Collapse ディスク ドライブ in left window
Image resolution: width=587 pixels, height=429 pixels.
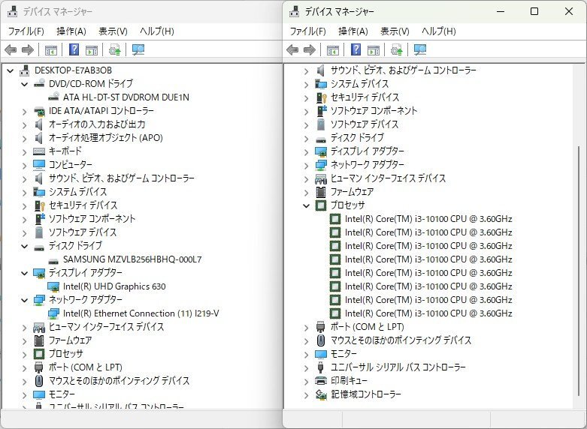click(x=25, y=246)
